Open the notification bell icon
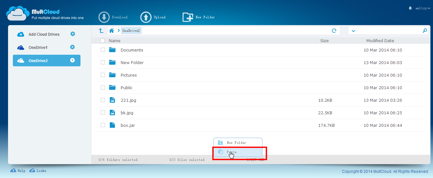This screenshot has width=433, height=178. [410, 8]
